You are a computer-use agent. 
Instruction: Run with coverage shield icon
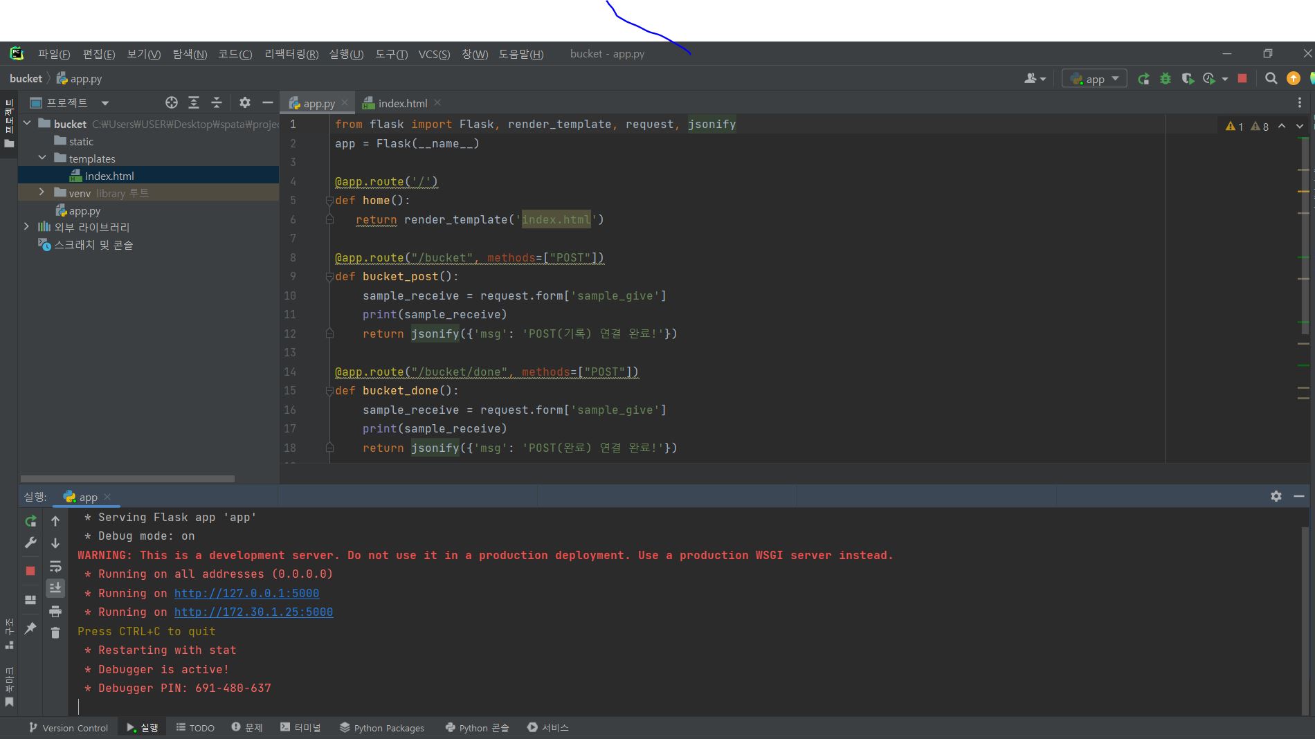point(1188,79)
